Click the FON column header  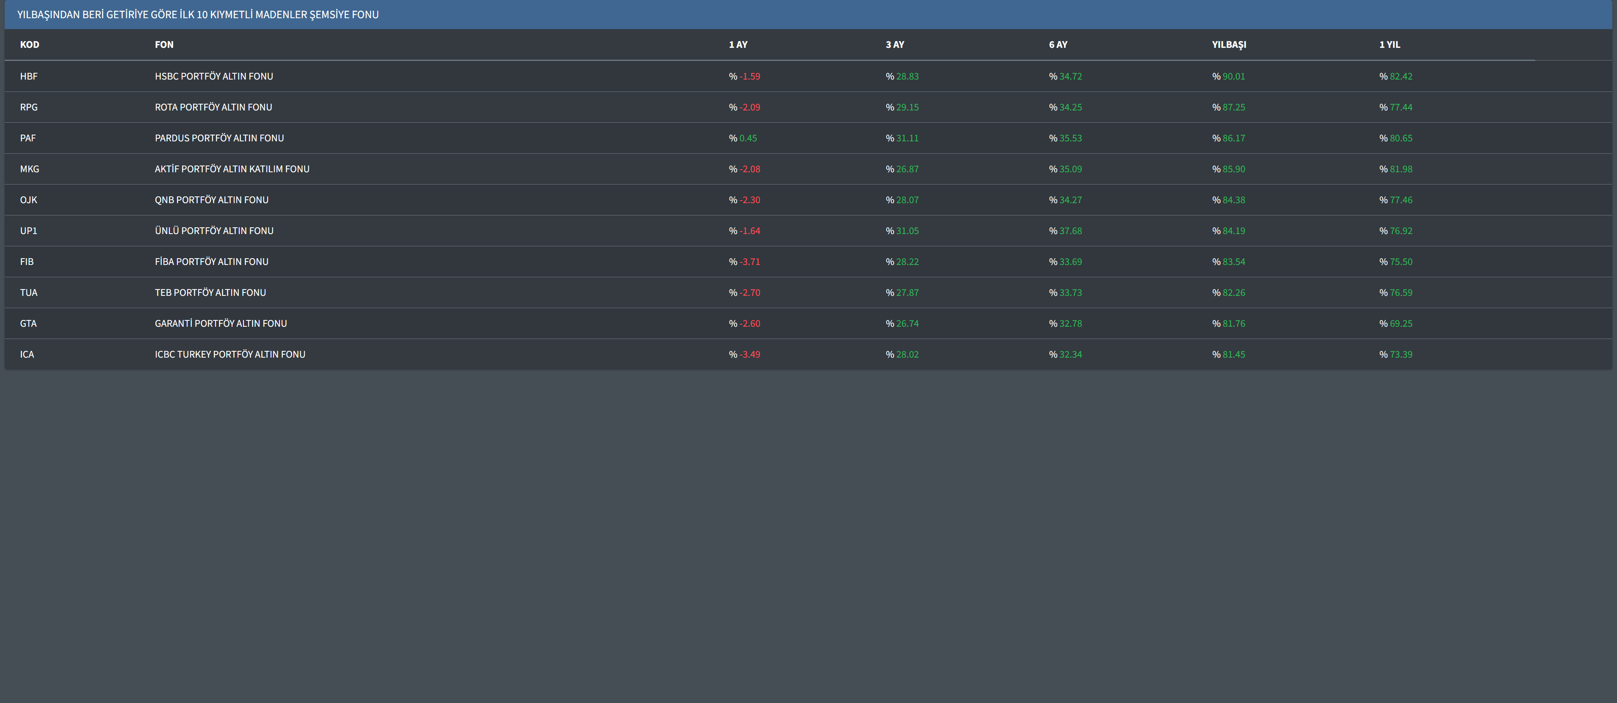pyautogui.click(x=164, y=44)
